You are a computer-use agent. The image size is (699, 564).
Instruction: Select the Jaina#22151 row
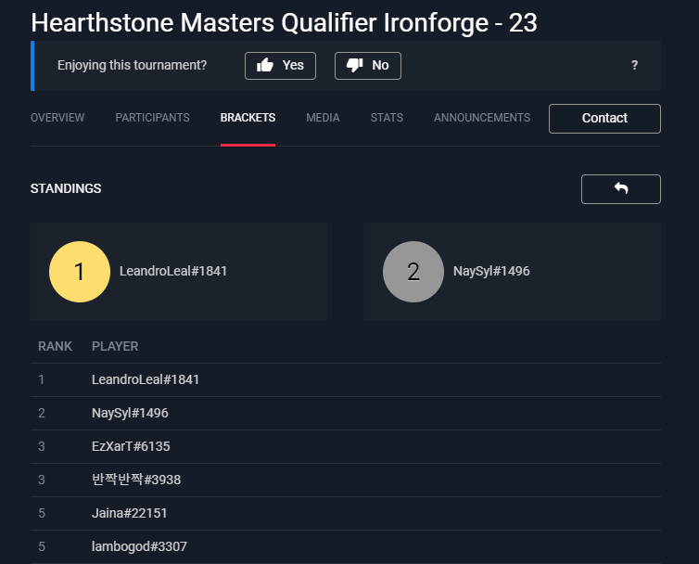click(x=346, y=514)
